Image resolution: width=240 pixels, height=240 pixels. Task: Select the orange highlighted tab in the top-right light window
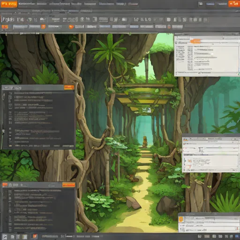[195, 41]
